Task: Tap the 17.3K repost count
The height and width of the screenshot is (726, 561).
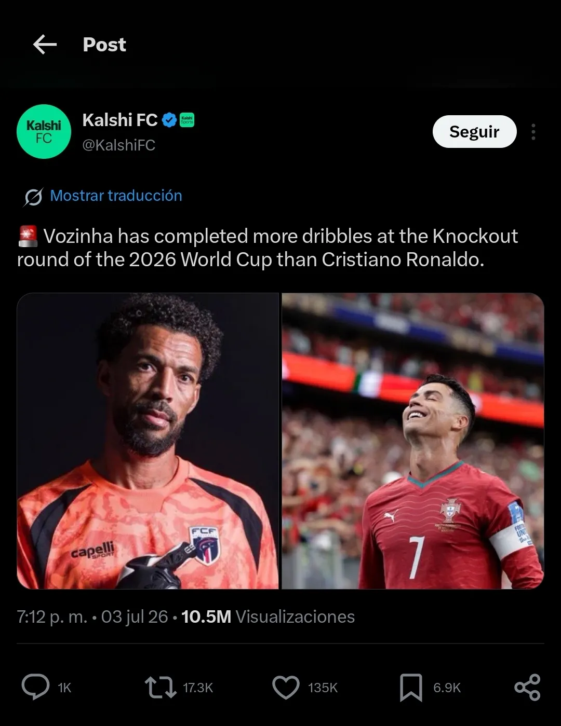Action: pyautogui.click(x=198, y=688)
